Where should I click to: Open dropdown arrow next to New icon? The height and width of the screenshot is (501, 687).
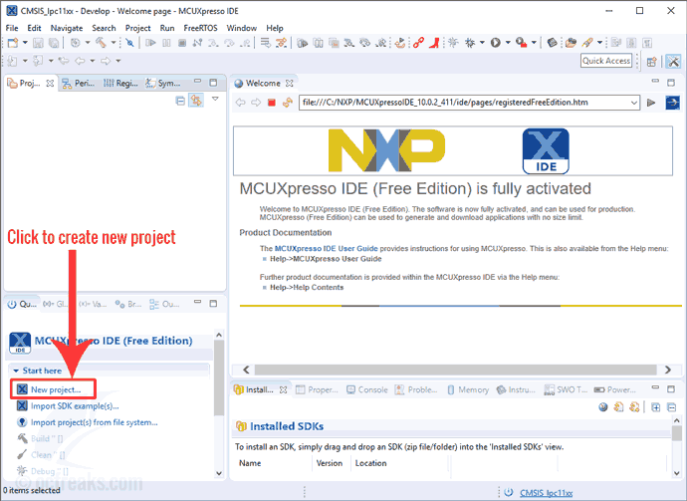pos(25,43)
